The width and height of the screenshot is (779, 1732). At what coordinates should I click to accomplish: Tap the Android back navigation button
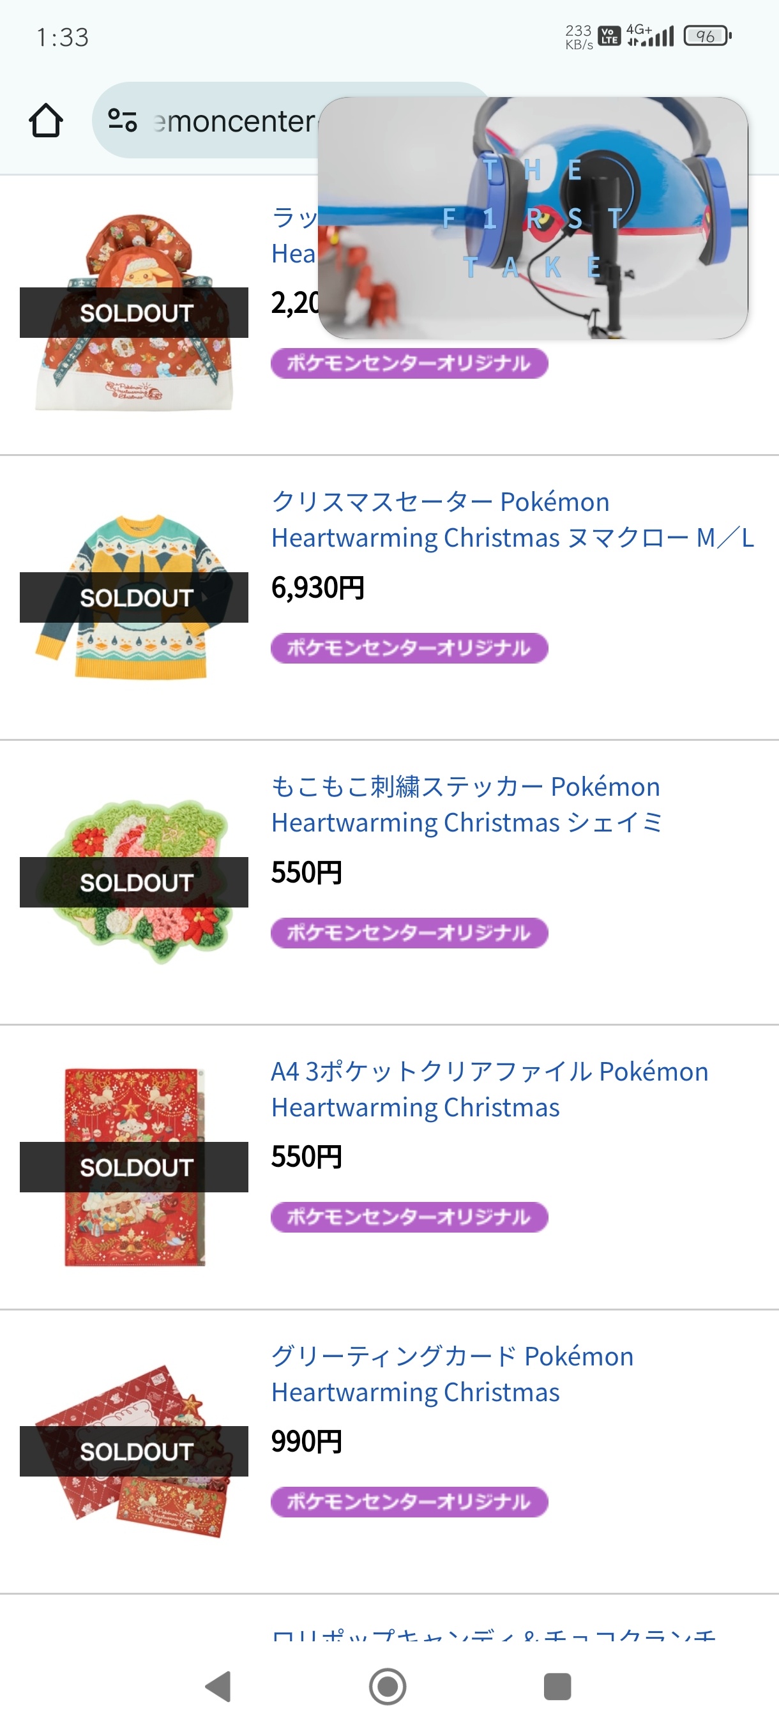point(218,1686)
